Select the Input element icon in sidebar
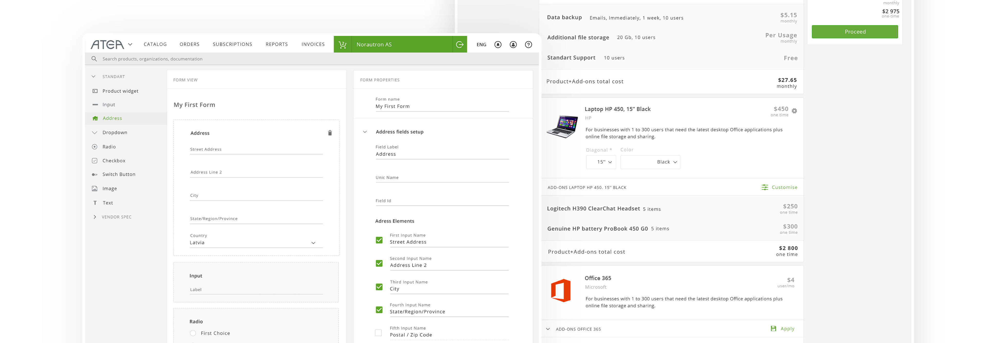Image resolution: width=986 pixels, height=343 pixels. click(x=95, y=105)
